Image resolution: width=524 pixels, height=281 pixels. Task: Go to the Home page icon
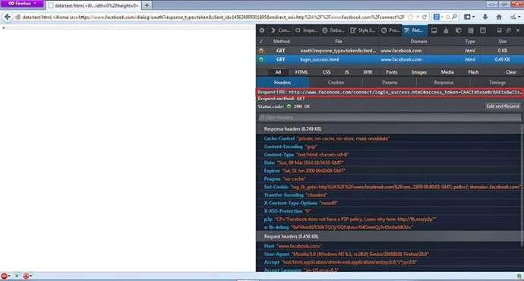click(499, 17)
